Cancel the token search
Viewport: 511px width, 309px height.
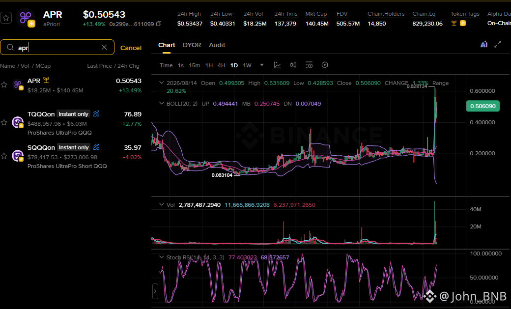(131, 48)
